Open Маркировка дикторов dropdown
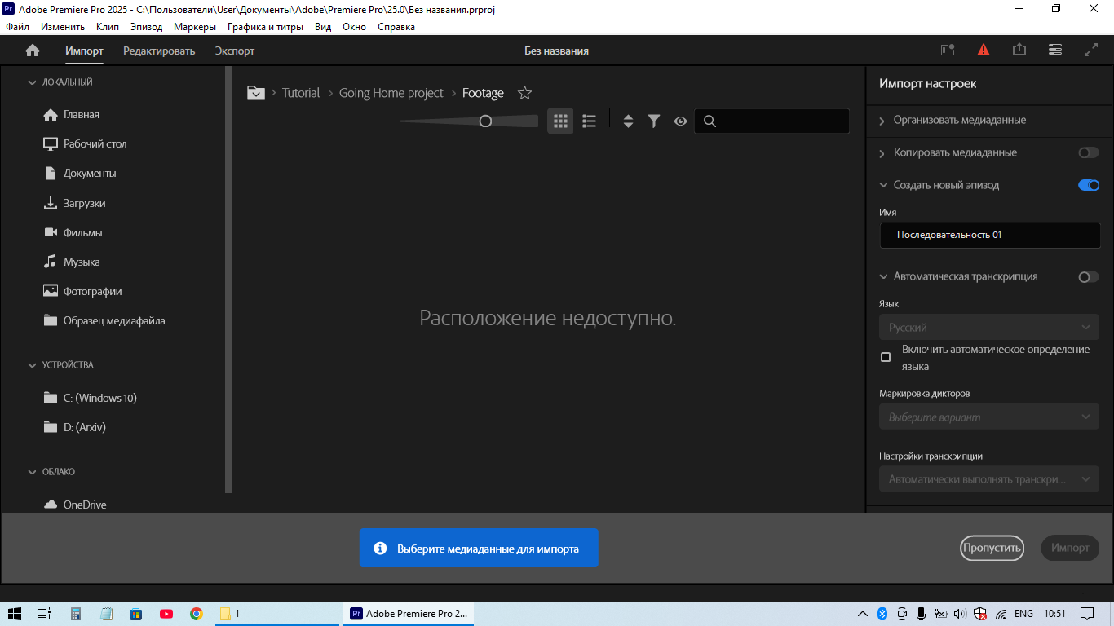Image resolution: width=1114 pixels, height=626 pixels. (989, 417)
